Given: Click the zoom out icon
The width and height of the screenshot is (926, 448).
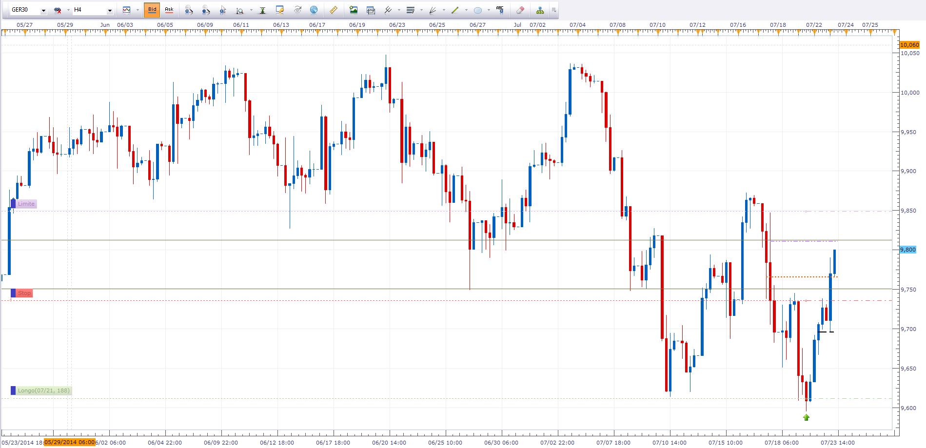Looking at the screenshot, I should [x=206, y=10].
